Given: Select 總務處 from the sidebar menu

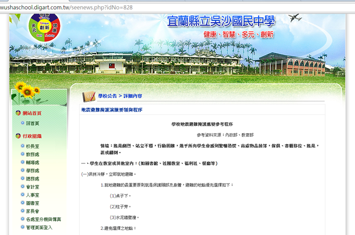Looking at the screenshot, I should point(32,179).
